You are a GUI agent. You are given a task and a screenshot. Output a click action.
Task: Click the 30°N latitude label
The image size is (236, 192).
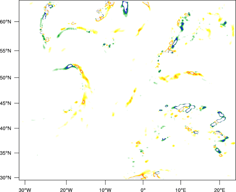pyautogui.click(x=6, y=178)
